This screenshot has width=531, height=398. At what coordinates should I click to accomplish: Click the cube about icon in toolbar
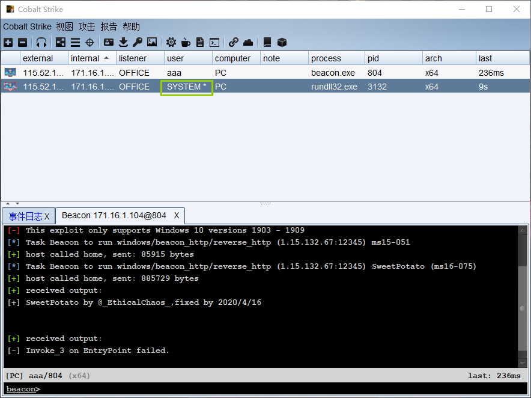tap(282, 42)
